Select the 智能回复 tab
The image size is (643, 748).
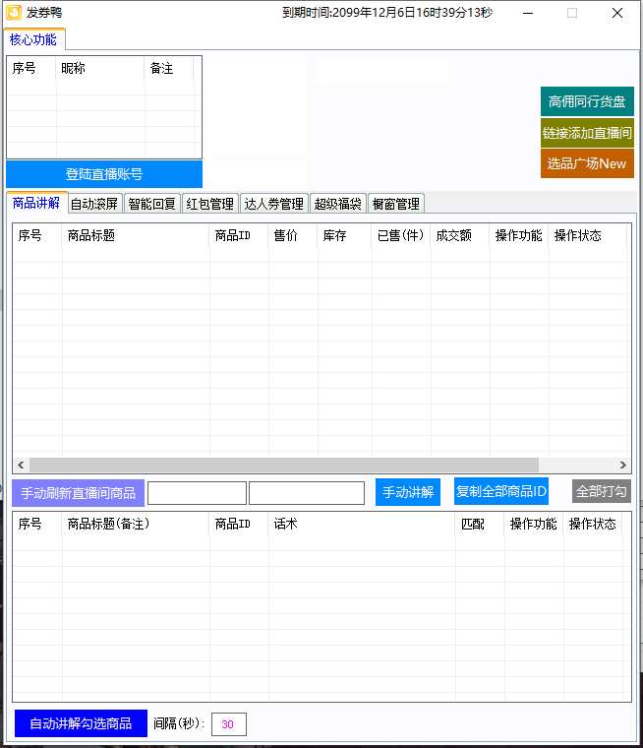tap(152, 204)
